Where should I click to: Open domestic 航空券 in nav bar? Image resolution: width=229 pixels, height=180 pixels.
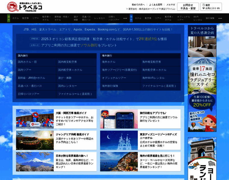[26, 18]
